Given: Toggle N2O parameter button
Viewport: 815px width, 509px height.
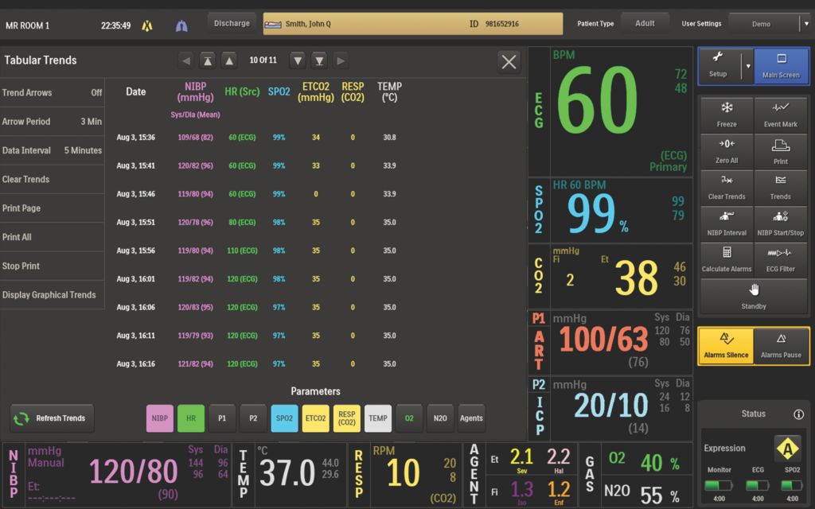Looking at the screenshot, I should [440, 418].
